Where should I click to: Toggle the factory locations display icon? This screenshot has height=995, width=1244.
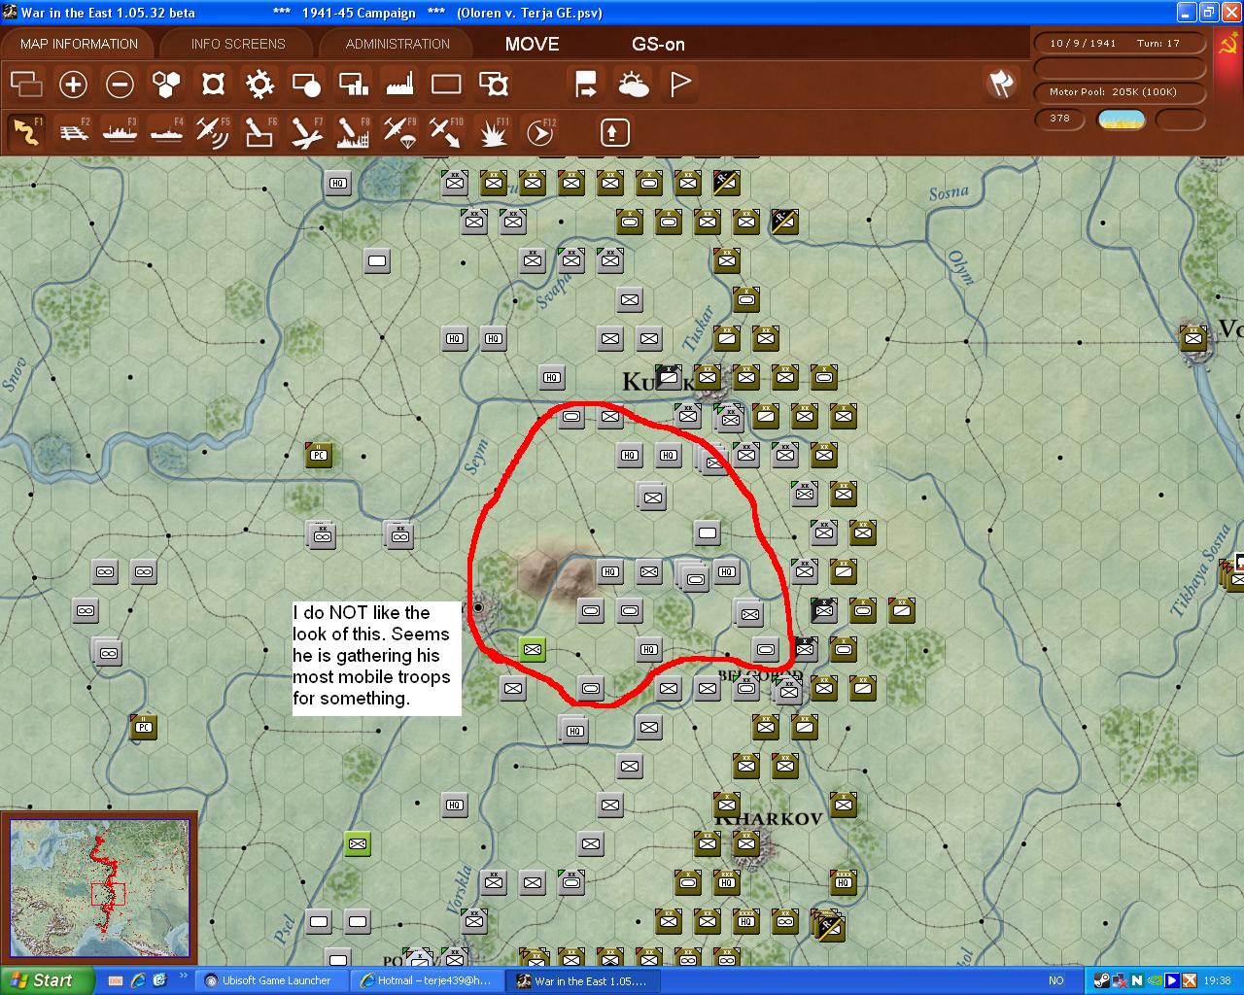click(399, 85)
